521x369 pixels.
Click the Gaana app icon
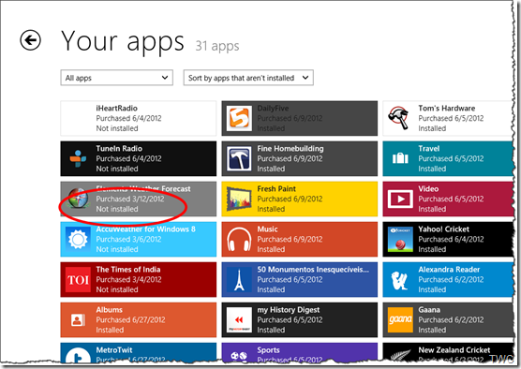click(400, 320)
